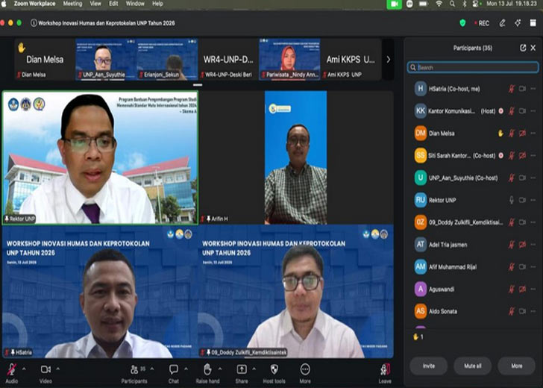Close the Participants panel
Viewport: 543px width, 388px height.
click(x=533, y=48)
